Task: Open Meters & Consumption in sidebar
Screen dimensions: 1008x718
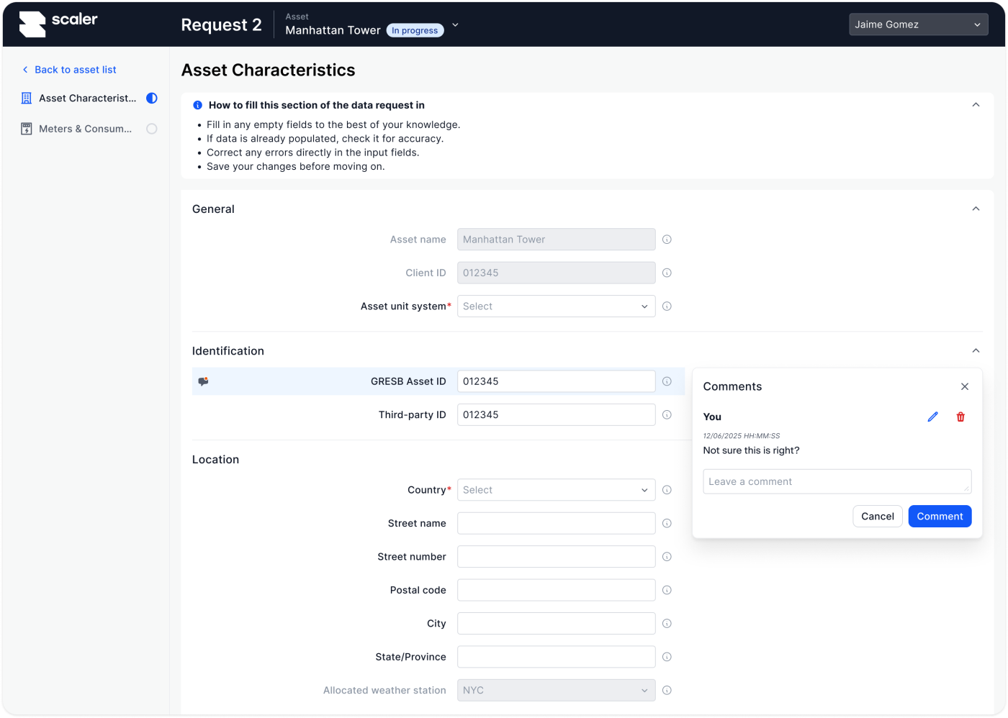Action: (x=85, y=129)
